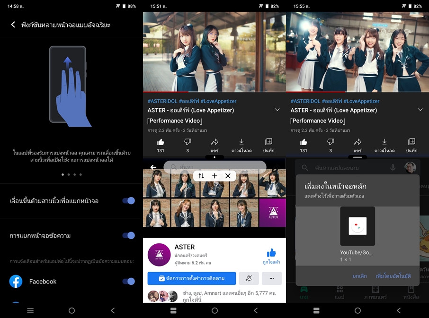The height and width of the screenshot is (318, 429).
Task: Open the three-dot more button on ASTER page
Action: (272, 278)
